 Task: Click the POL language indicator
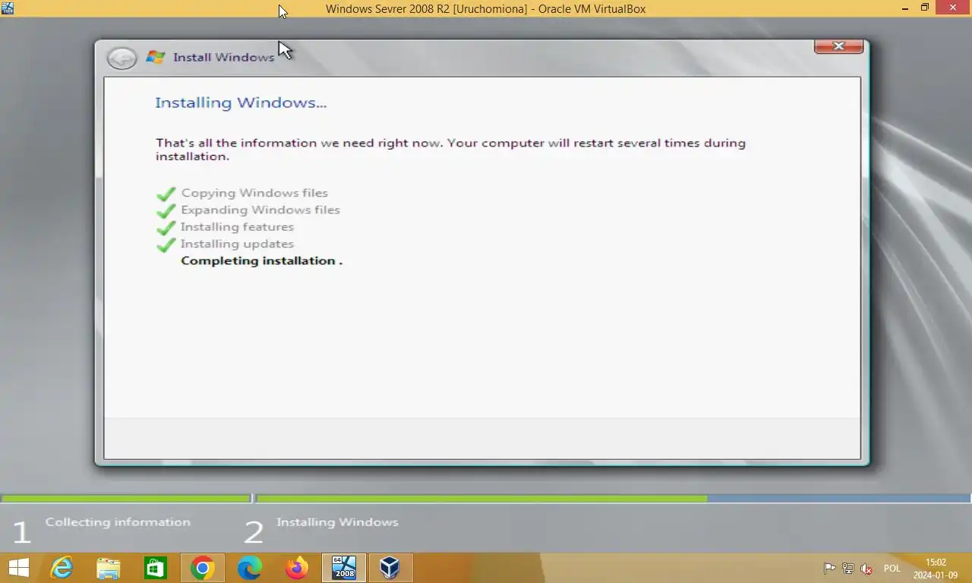coord(892,569)
